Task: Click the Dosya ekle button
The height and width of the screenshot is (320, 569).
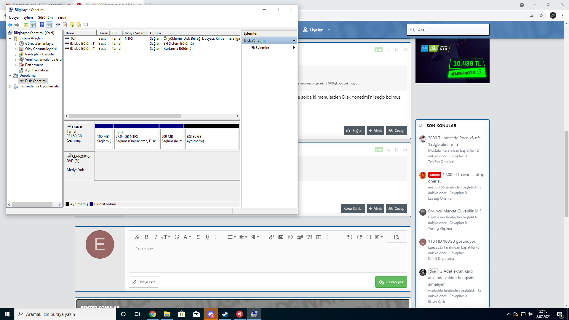Action: pos(144,282)
